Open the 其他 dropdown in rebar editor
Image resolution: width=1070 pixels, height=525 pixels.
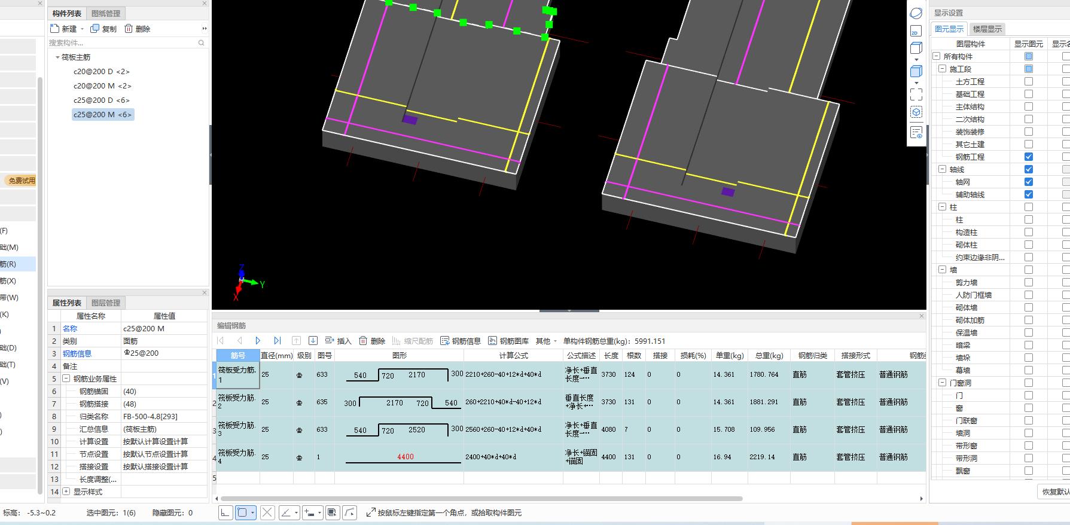[x=546, y=341]
